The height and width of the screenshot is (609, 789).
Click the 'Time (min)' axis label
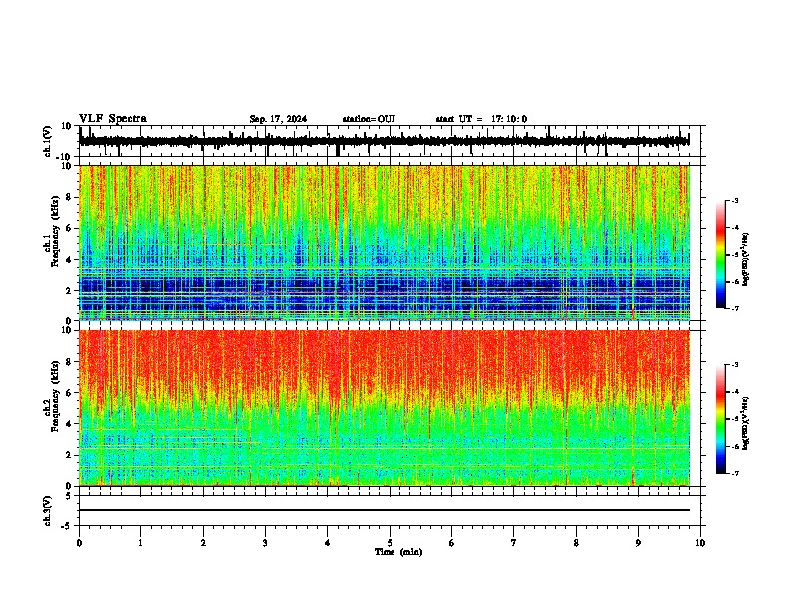pyautogui.click(x=398, y=552)
